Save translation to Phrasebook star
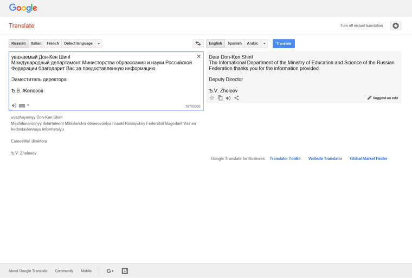The height and width of the screenshot is (278, 412). [212, 98]
